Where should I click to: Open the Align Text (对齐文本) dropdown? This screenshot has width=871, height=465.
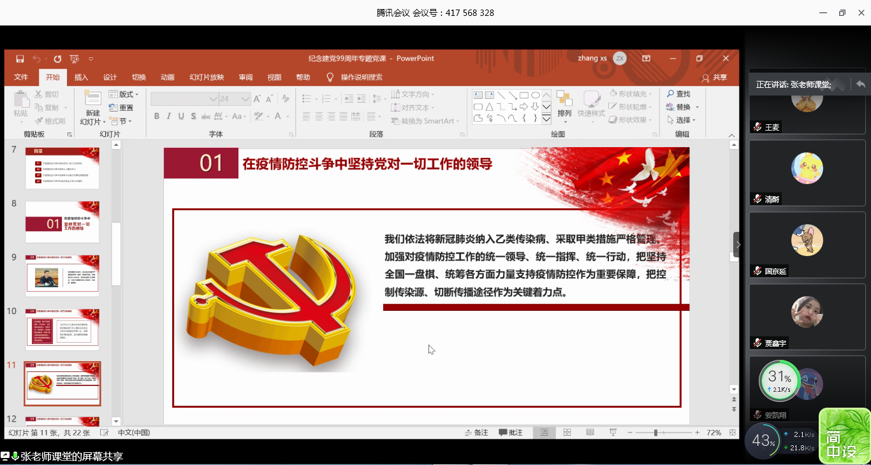(413, 108)
